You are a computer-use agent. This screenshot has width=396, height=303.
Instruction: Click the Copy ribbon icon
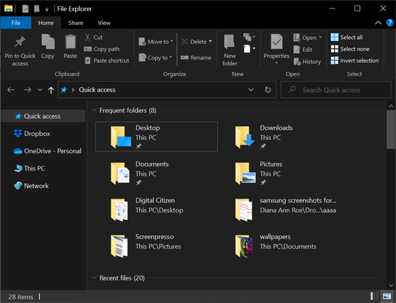[x=48, y=41]
